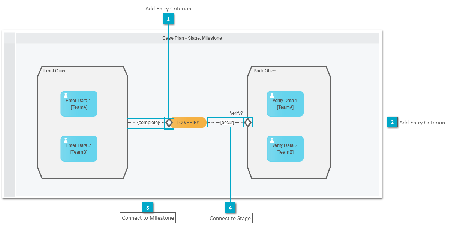Select the Enter Data 1 [TeamA] task
This screenshot has height=228, width=451.
pos(79,103)
